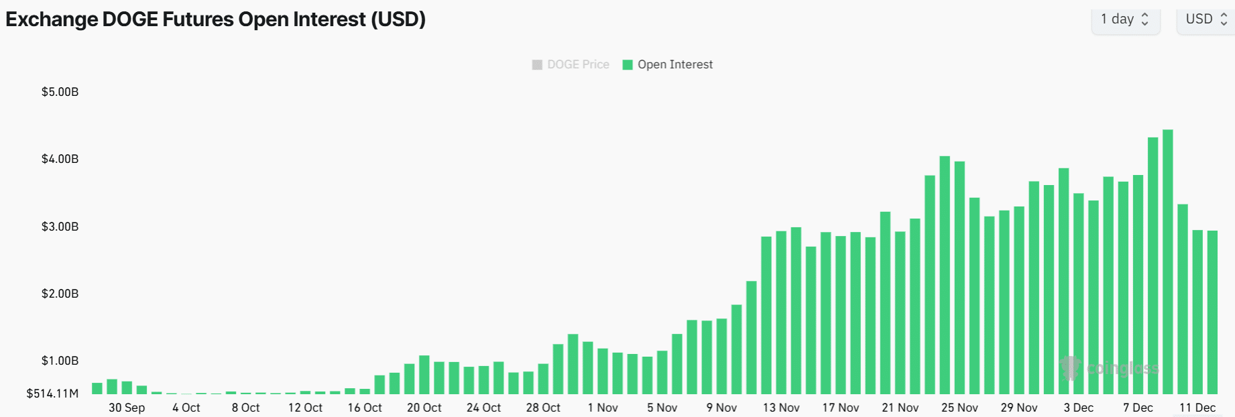
Task: Click the up-down chevron beside USD
Action: pos(1224,19)
